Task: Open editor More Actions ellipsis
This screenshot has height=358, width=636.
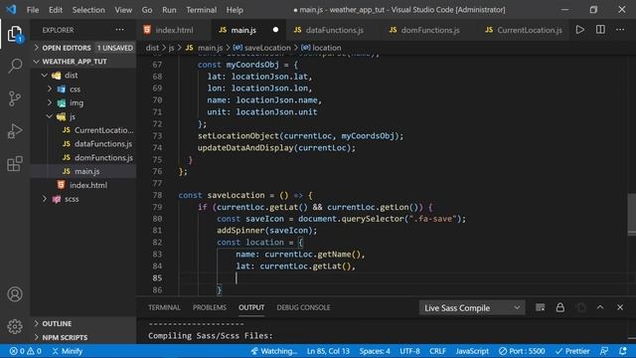Action: (620, 30)
